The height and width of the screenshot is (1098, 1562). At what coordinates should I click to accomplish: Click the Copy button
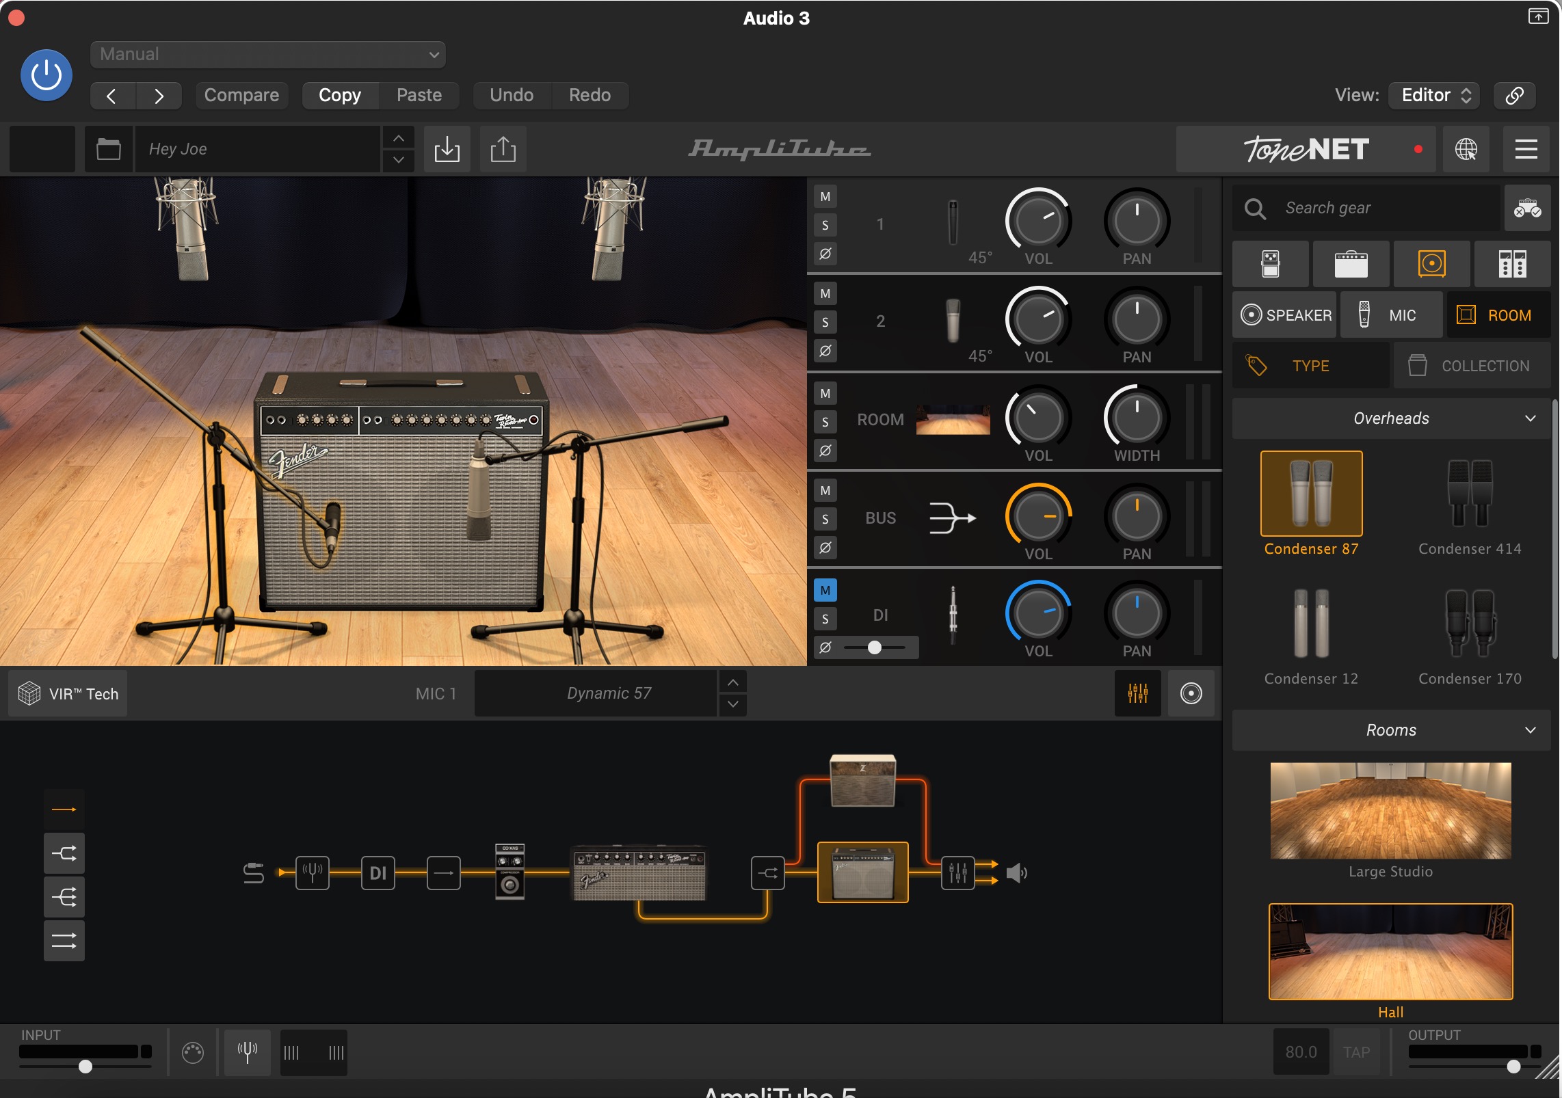tap(340, 95)
